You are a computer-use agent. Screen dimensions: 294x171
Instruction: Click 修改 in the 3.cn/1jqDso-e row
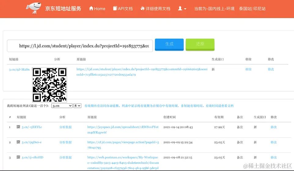(x=274, y=142)
